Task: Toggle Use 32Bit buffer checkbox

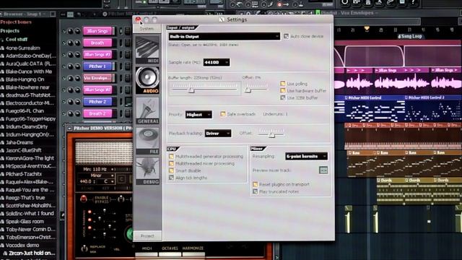Action: coord(283,97)
